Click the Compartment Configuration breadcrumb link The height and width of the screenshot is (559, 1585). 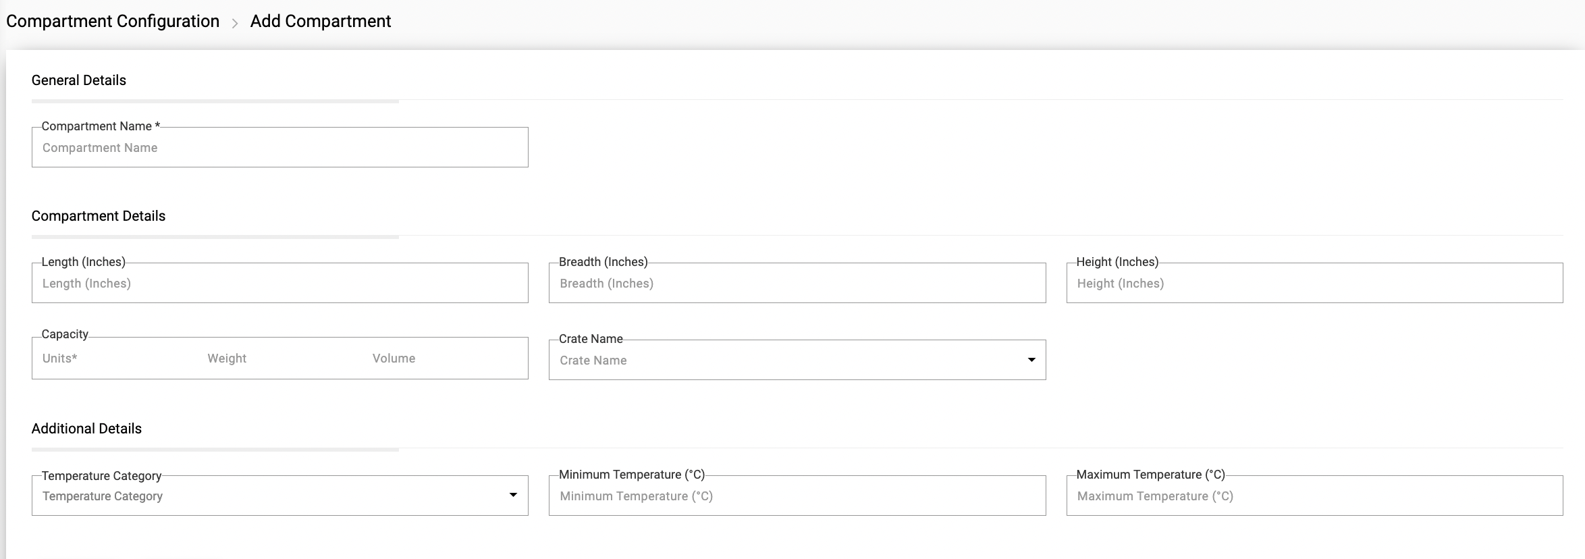coord(113,22)
